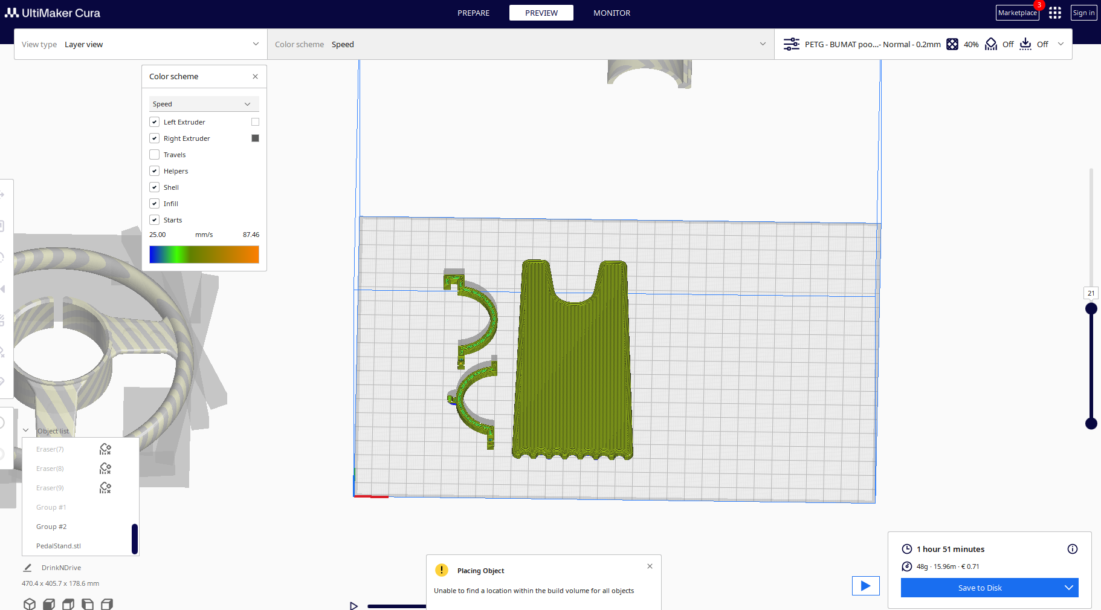Uncheck the Shell visibility checkbox

pyautogui.click(x=154, y=187)
